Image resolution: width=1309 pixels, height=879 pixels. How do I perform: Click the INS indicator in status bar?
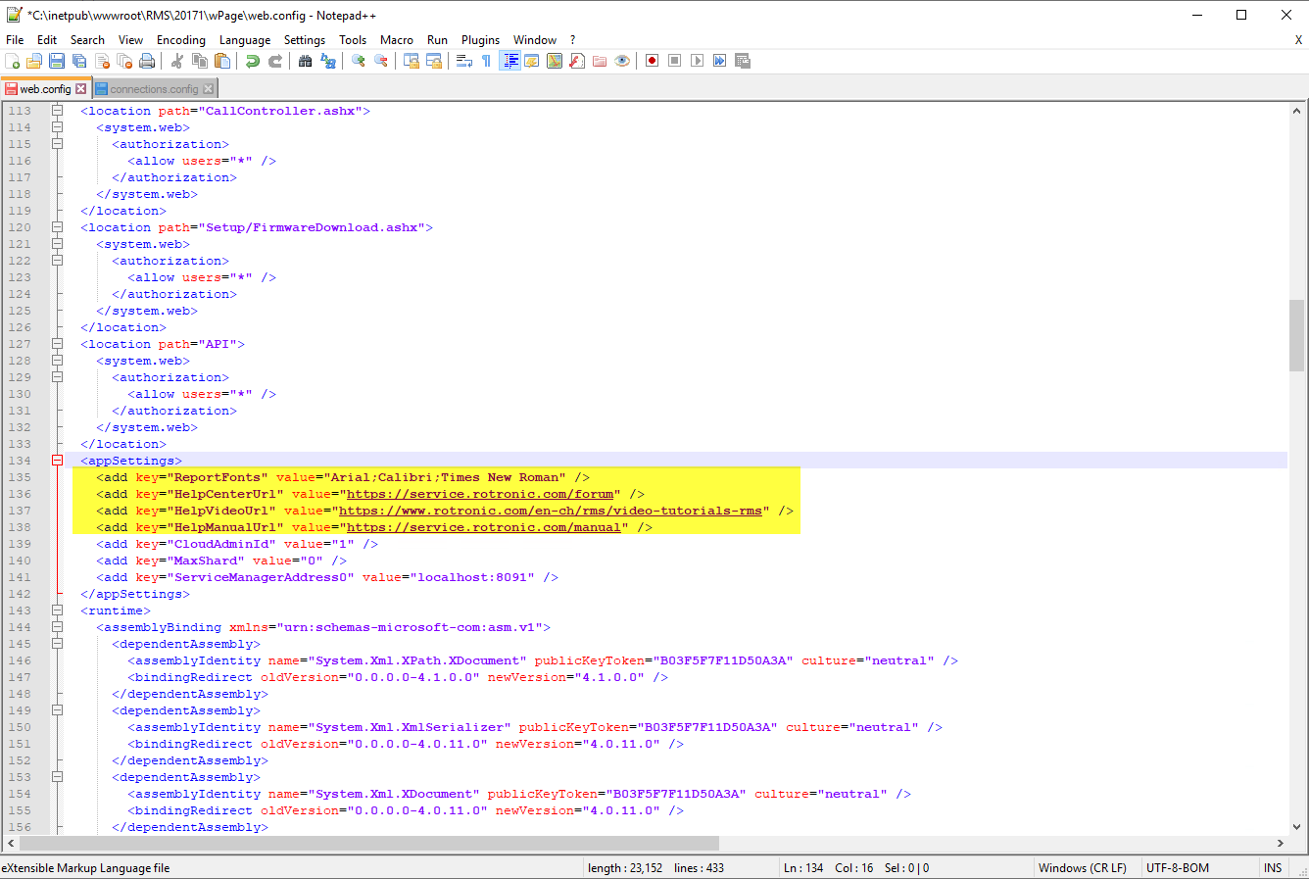pyautogui.click(x=1273, y=868)
